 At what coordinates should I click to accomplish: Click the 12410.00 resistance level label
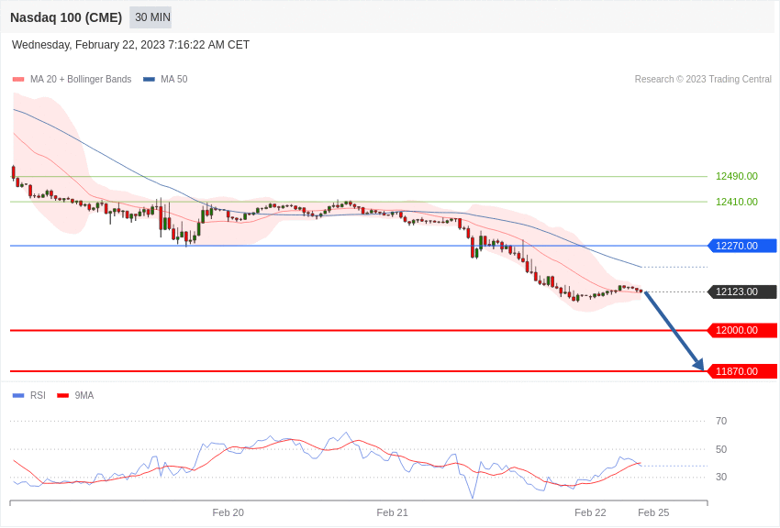(x=736, y=202)
